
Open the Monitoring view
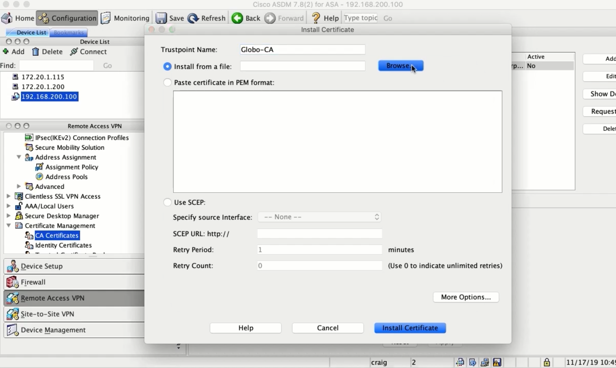125,18
